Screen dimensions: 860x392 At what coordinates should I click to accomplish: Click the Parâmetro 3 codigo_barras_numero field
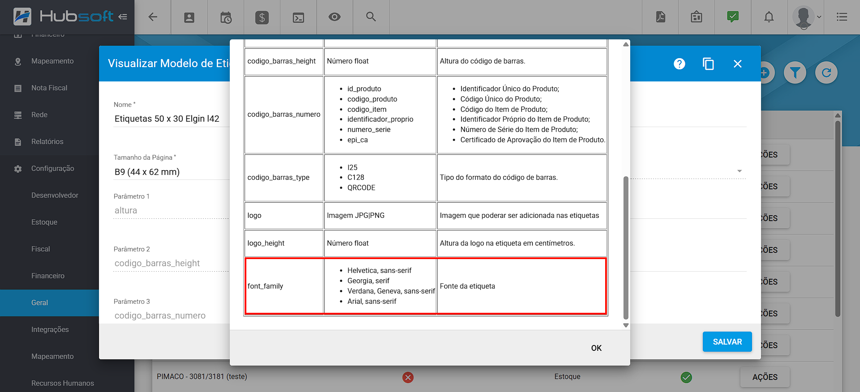(172, 316)
